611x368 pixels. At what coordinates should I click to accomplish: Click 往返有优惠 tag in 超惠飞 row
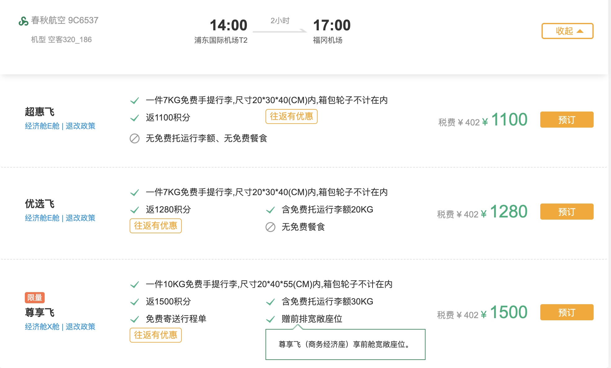292,116
